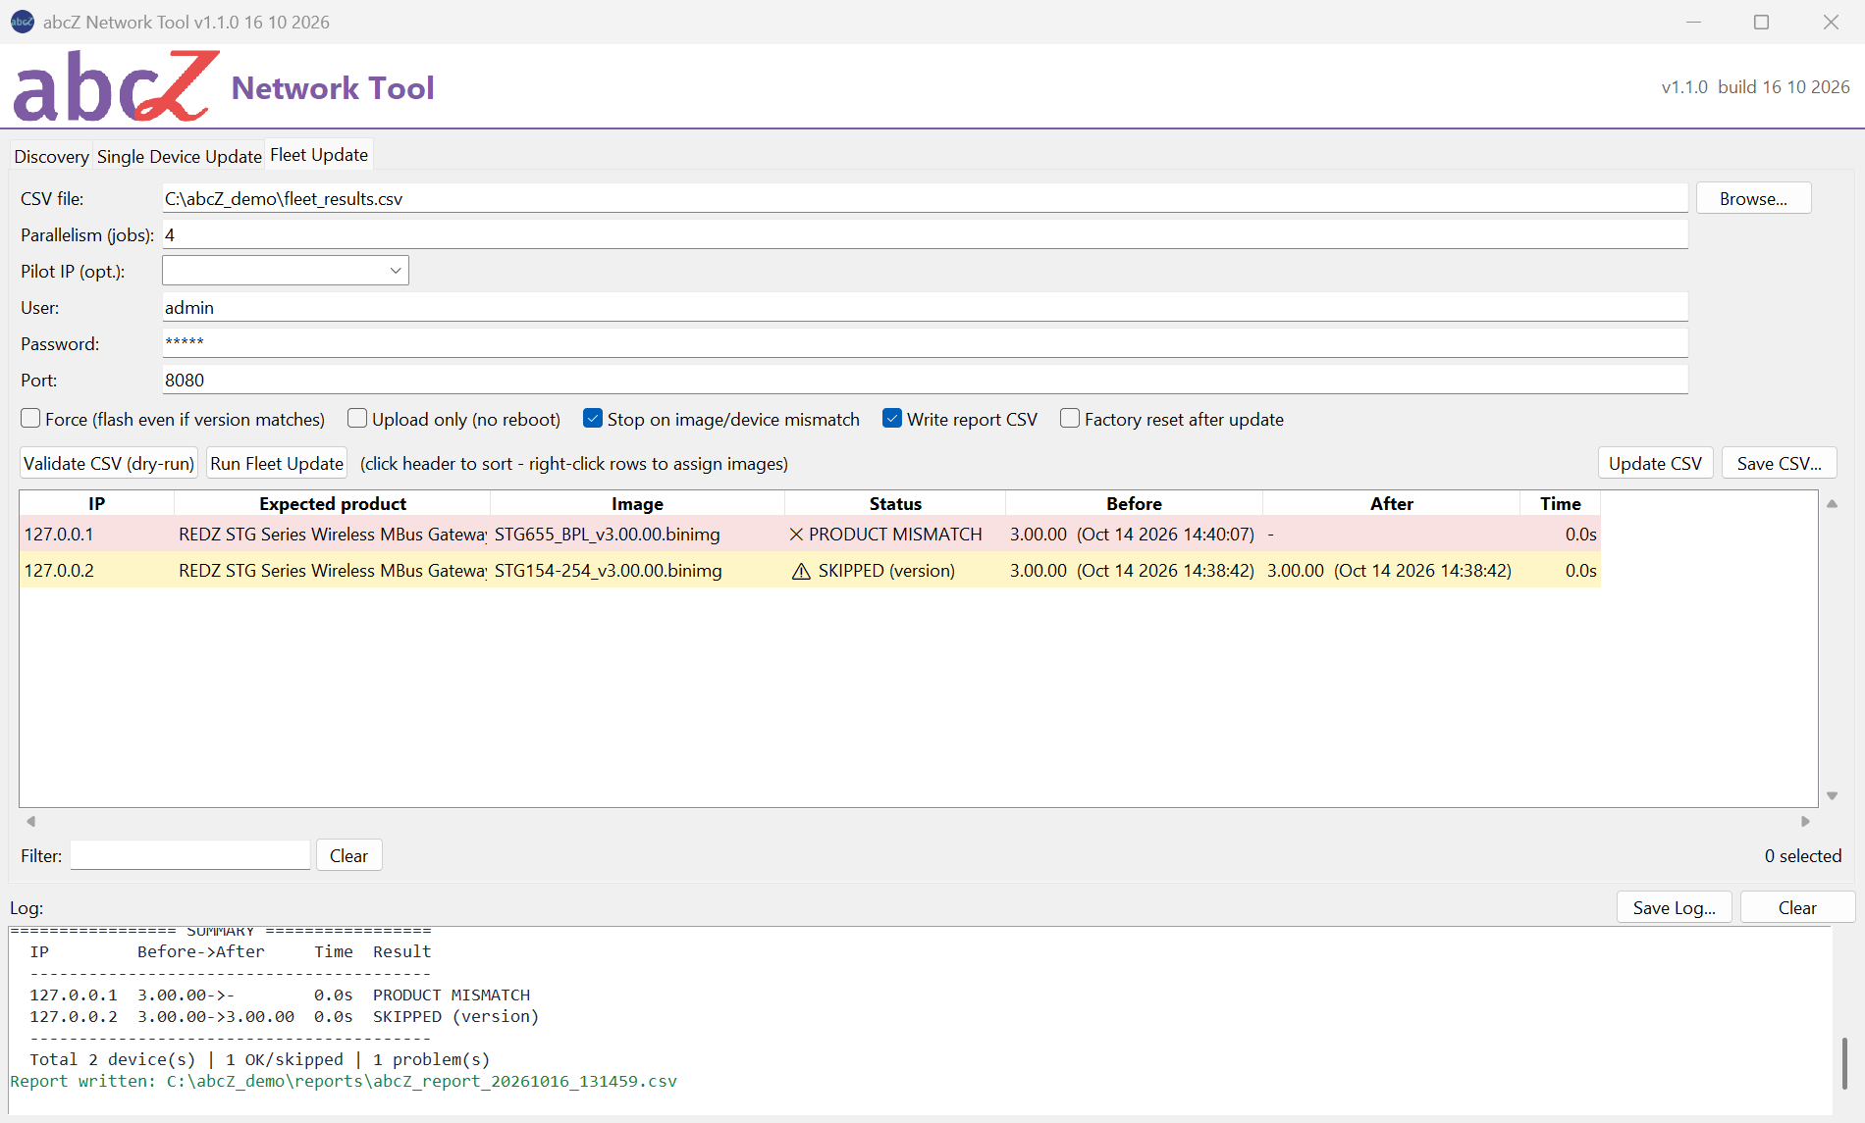This screenshot has width=1865, height=1123.
Task: Click the warning triangle SKIPPED status icon
Action: tap(801, 571)
